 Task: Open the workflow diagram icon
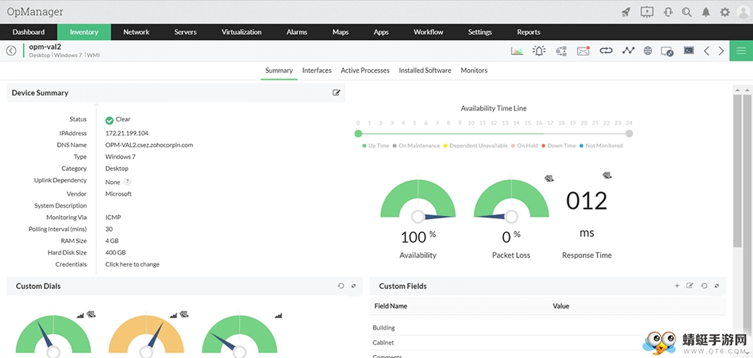tap(561, 51)
